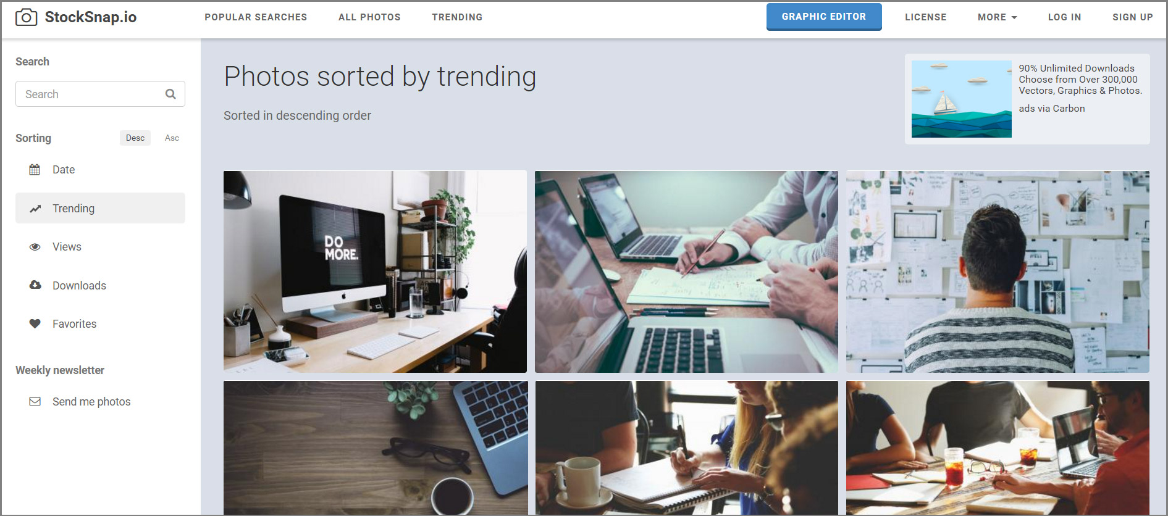Open the Popular Searches menu item
This screenshot has width=1168, height=516.
[x=256, y=17]
